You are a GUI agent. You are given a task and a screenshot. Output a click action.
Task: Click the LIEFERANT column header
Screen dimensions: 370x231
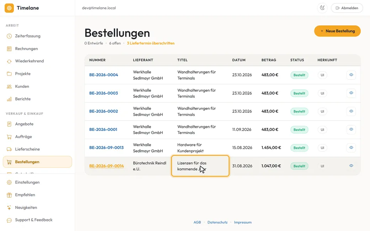(143, 60)
